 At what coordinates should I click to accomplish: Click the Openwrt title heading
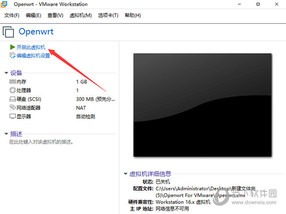[36, 31]
